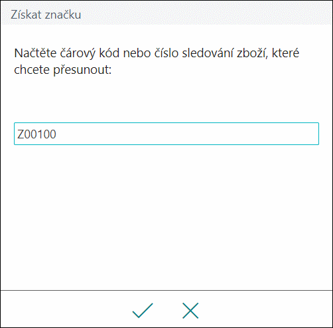Close the prompt with the teal X icon
The height and width of the screenshot is (328, 333).
point(190,310)
